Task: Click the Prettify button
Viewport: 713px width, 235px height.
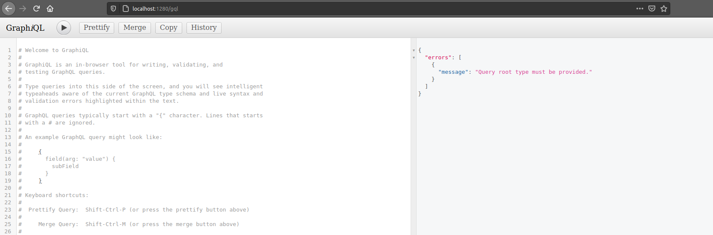Action: (x=97, y=28)
